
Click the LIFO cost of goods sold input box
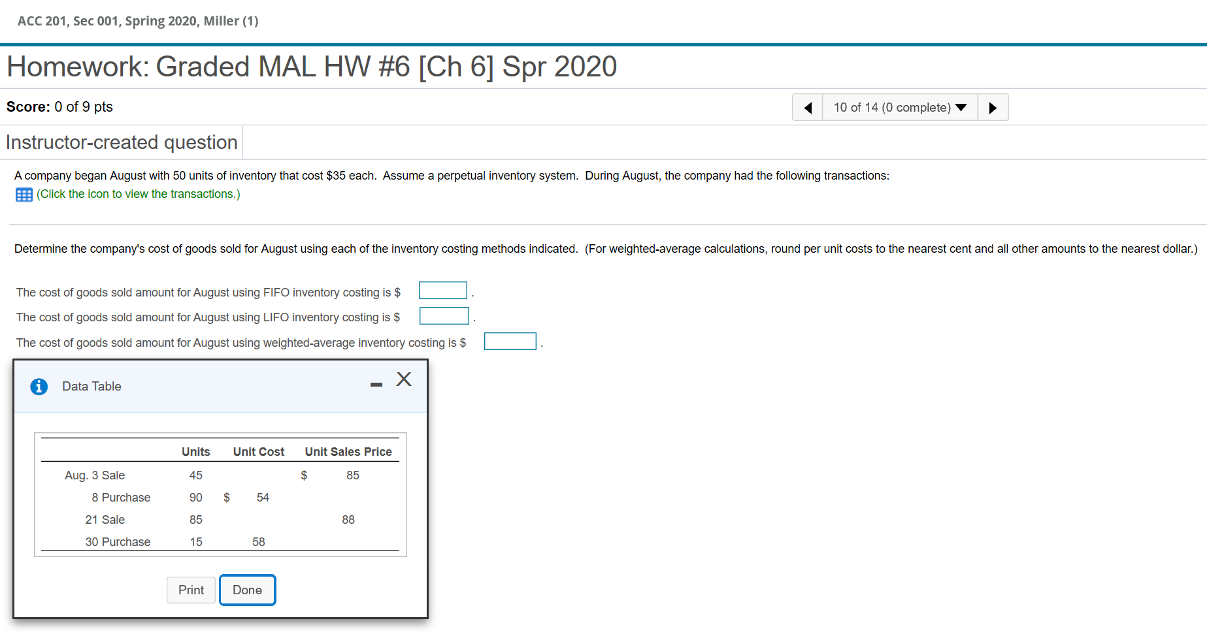click(x=444, y=315)
